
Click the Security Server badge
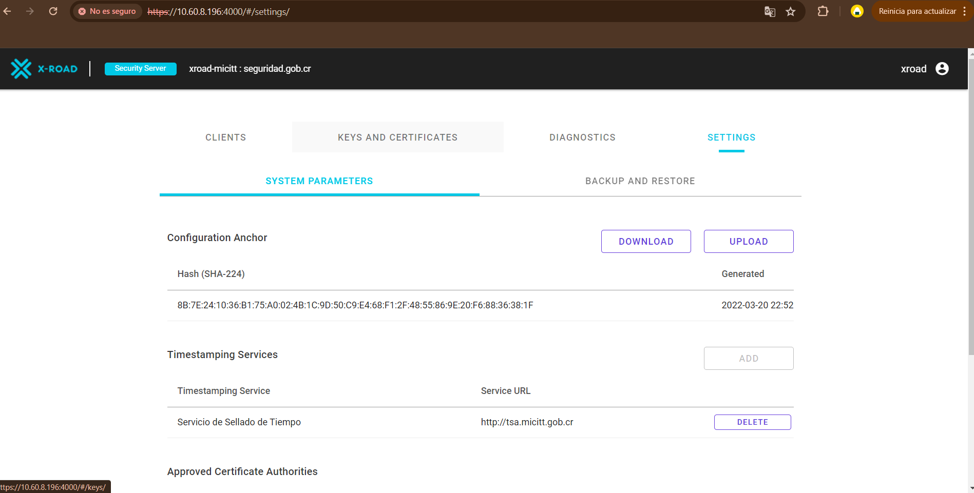pos(141,69)
